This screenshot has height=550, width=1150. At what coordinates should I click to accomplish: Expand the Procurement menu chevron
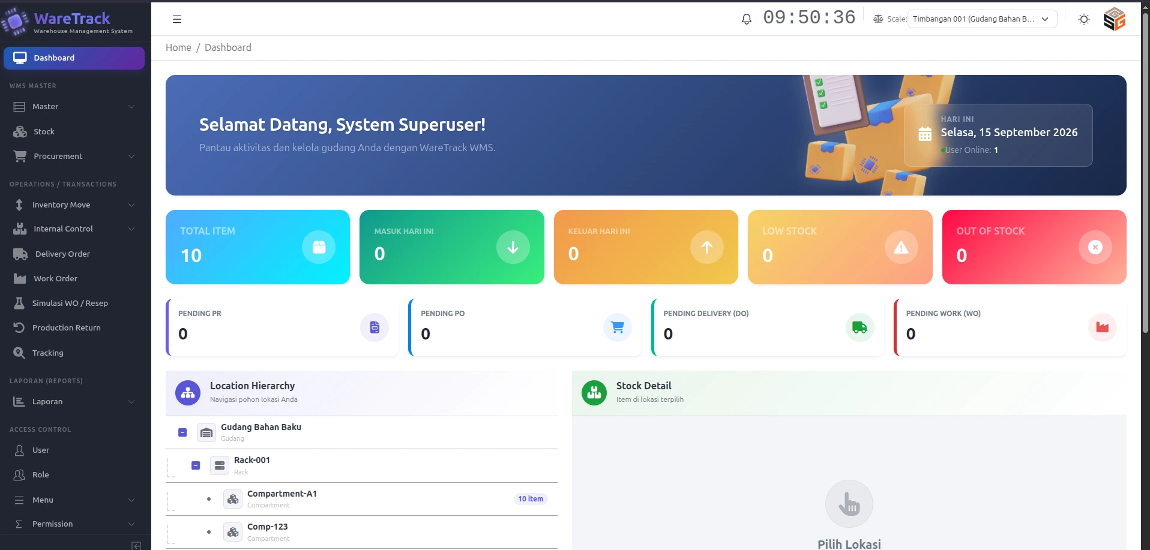131,157
